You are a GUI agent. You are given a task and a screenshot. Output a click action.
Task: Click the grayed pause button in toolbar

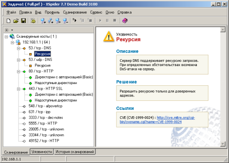click(107, 21)
